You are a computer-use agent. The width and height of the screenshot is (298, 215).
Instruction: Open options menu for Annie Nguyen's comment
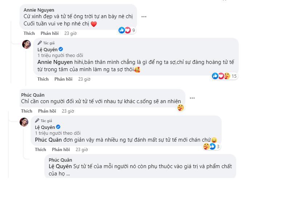click(144, 17)
